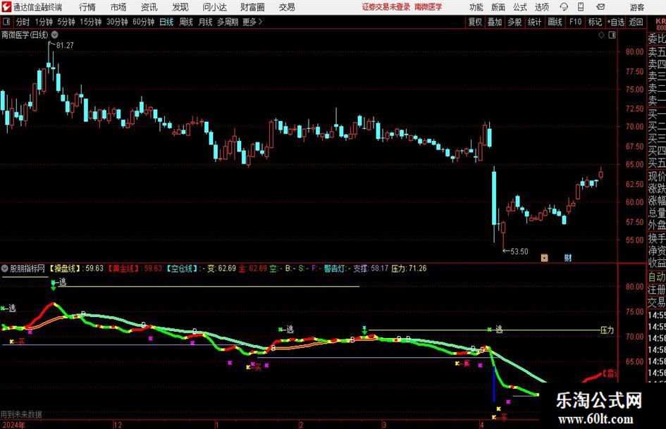Click the 多股 multi-stock button
Viewport: 666px width, 429px height.
click(x=514, y=22)
